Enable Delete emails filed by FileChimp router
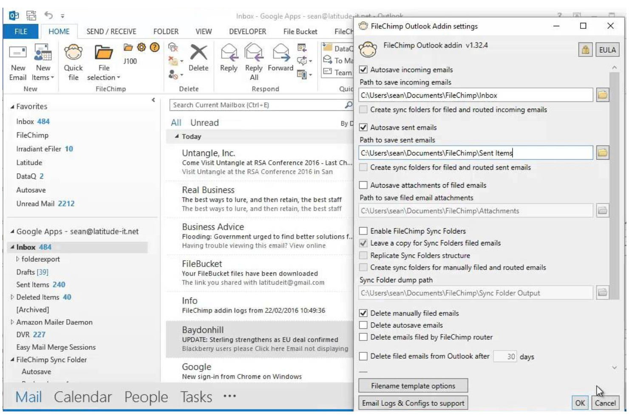The height and width of the screenshot is (419, 629). click(x=363, y=337)
